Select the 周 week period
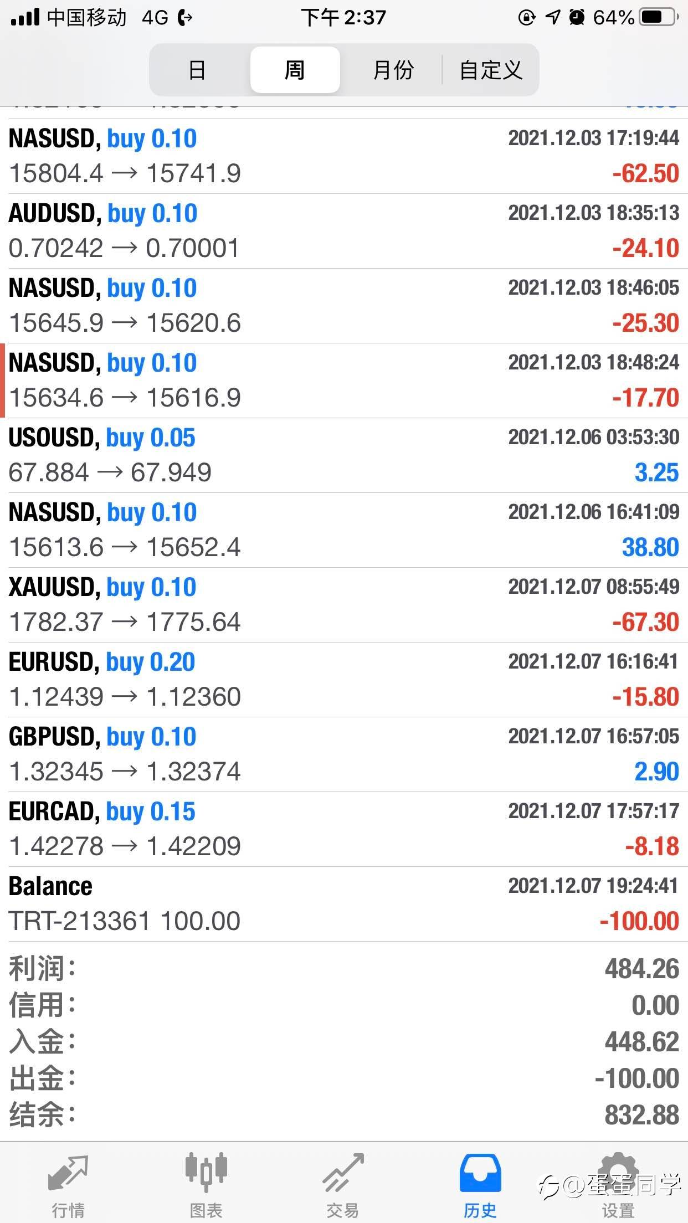 (295, 70)
